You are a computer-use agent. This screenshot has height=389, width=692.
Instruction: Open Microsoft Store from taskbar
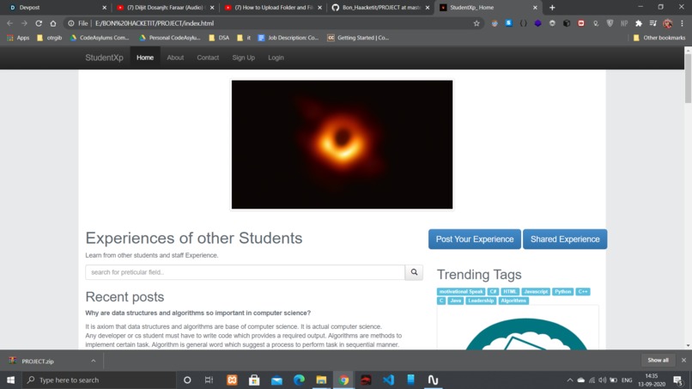254,380
